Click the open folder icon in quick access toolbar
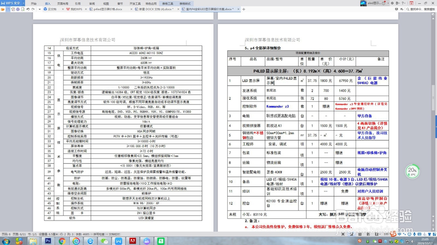This screenshot has height=245, width=437. click(x=3, y=9)
